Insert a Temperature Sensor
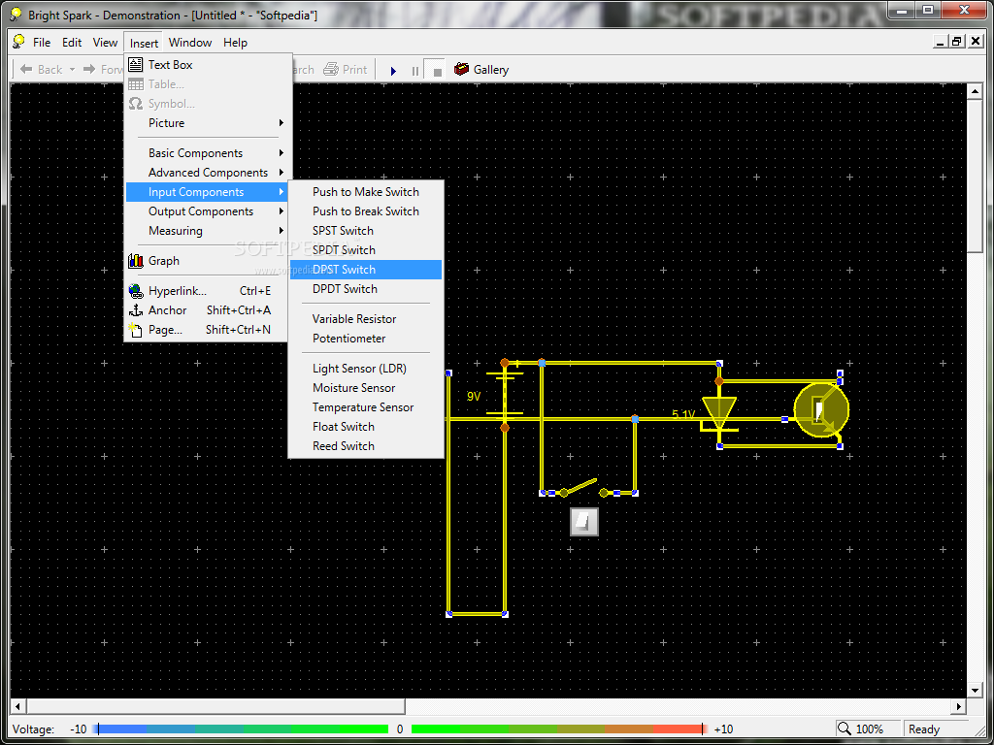 [366, 407]
